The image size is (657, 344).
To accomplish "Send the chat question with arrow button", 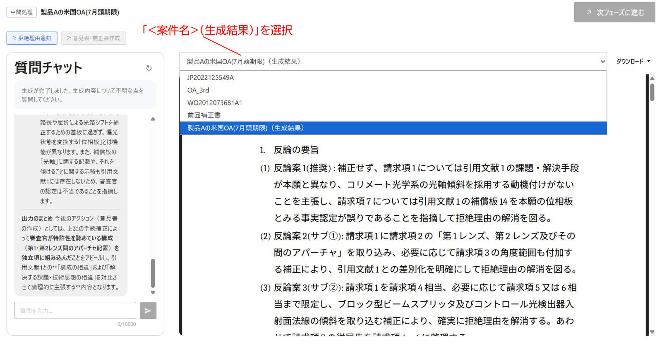I will (148, 311).
